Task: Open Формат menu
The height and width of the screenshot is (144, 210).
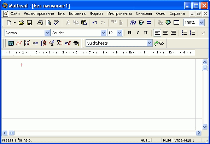Action: point(97,13)
